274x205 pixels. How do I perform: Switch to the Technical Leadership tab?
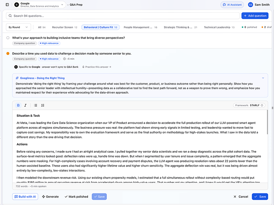(x=219, y=27)
